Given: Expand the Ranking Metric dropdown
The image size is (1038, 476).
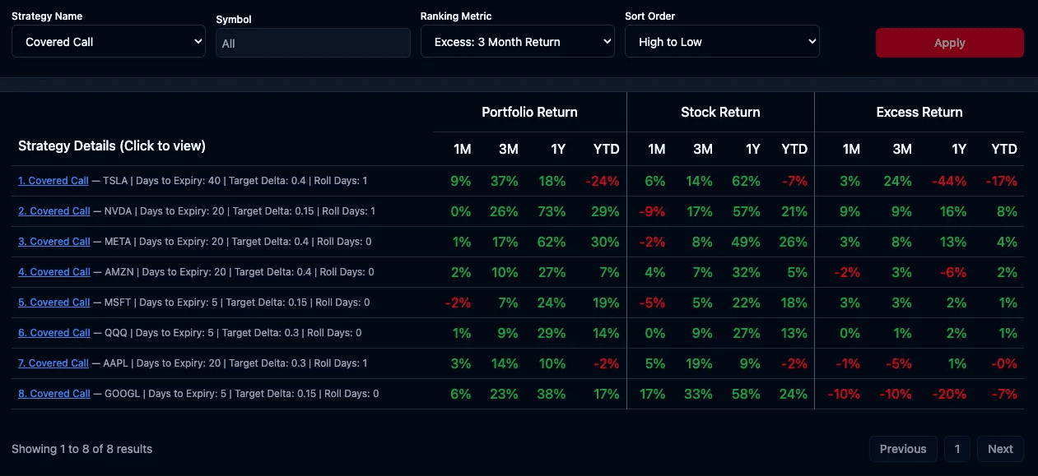Looking at the screenshot, I should tap(517, 42).
